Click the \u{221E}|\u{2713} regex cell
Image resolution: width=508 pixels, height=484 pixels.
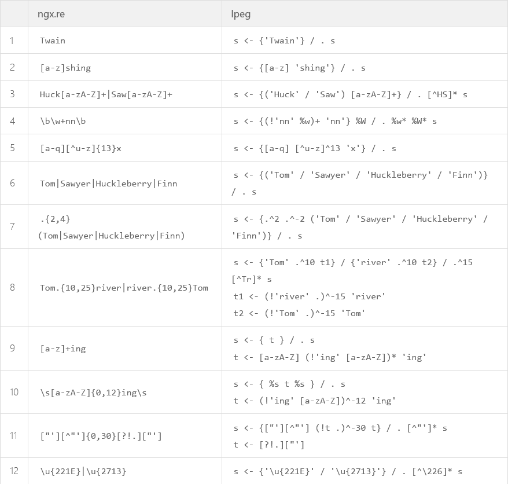(125, 471)
